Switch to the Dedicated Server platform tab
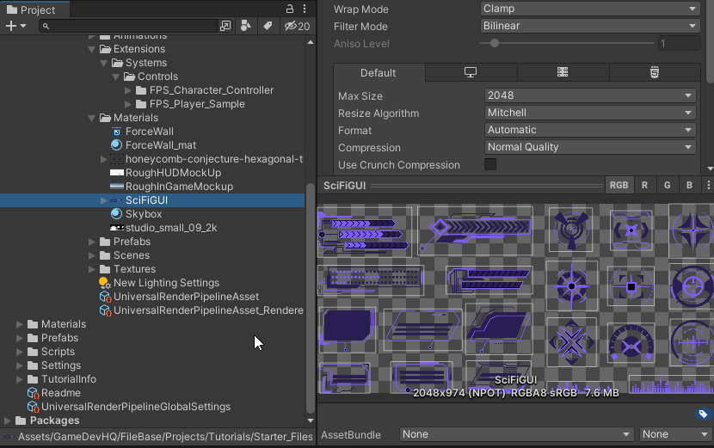 (563, 72)
